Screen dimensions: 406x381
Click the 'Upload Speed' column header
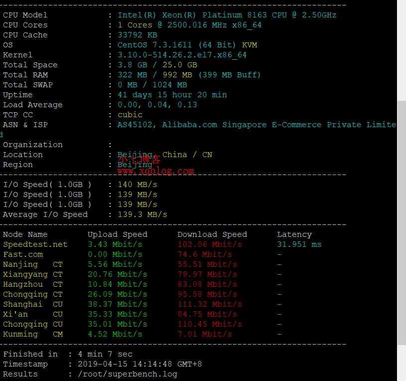(x=117, y=234)
